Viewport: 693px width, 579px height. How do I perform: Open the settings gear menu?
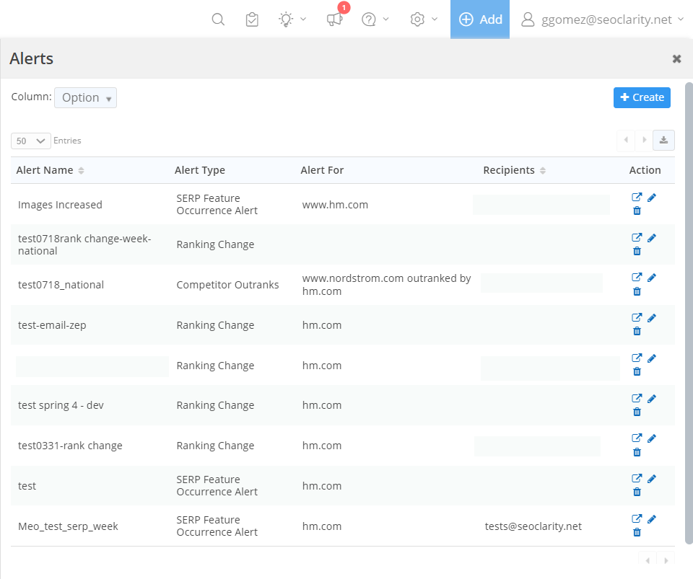click(424, 19)
